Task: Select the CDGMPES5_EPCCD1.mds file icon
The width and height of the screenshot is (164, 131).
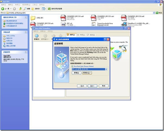Action: pyautogui.click(x=93, y=18)
